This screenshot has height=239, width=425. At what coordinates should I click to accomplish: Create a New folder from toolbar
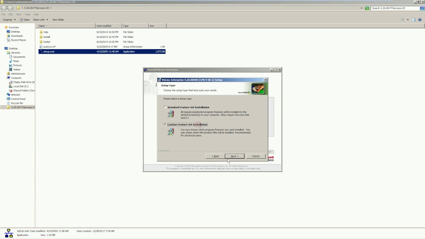point(58,20)
